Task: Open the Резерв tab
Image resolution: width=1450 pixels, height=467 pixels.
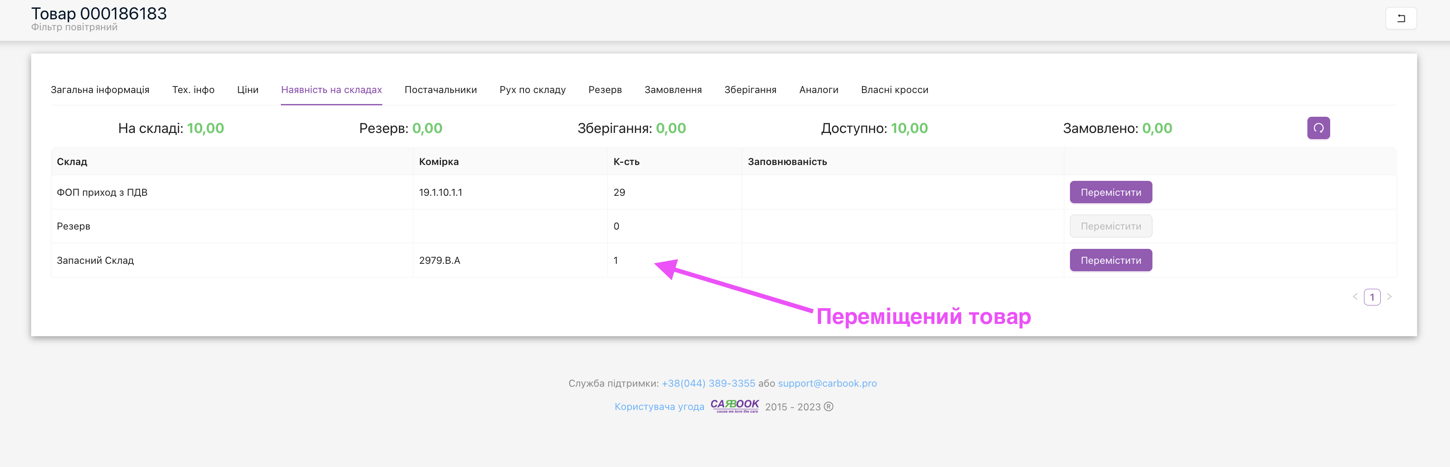Action: [605, 90]
